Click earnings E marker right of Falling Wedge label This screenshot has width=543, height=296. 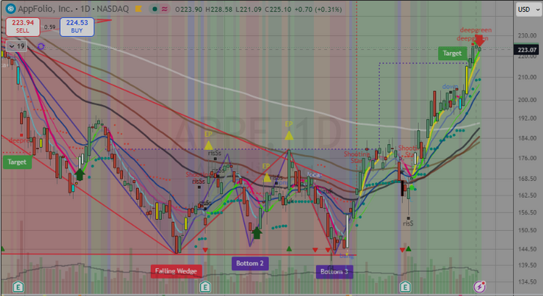coord(205,287)
